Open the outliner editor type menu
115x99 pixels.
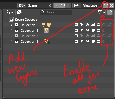[x=10, y=12]
